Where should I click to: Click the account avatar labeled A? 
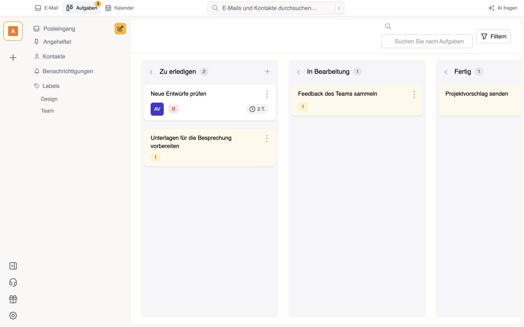13,31
